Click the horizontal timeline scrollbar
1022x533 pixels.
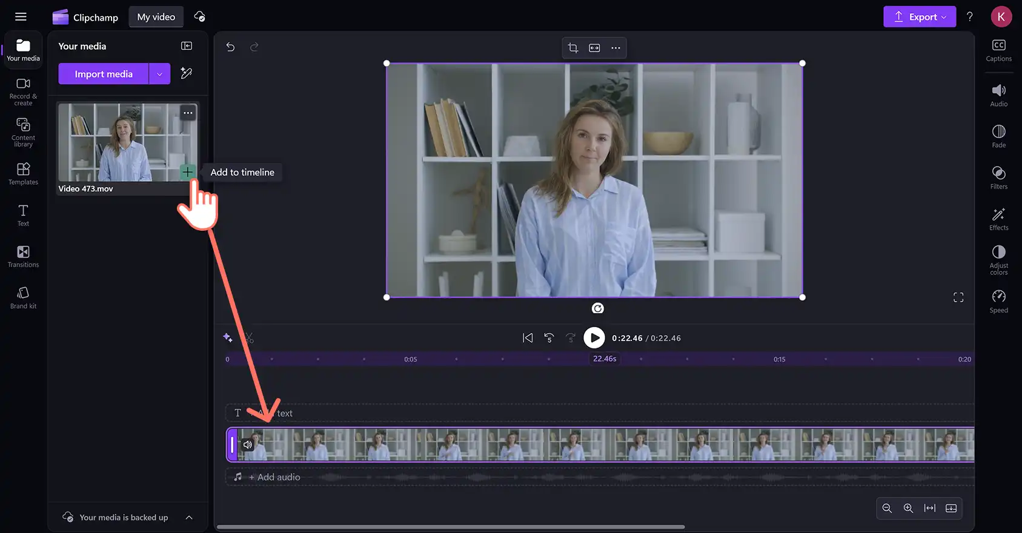click(451, 527)
